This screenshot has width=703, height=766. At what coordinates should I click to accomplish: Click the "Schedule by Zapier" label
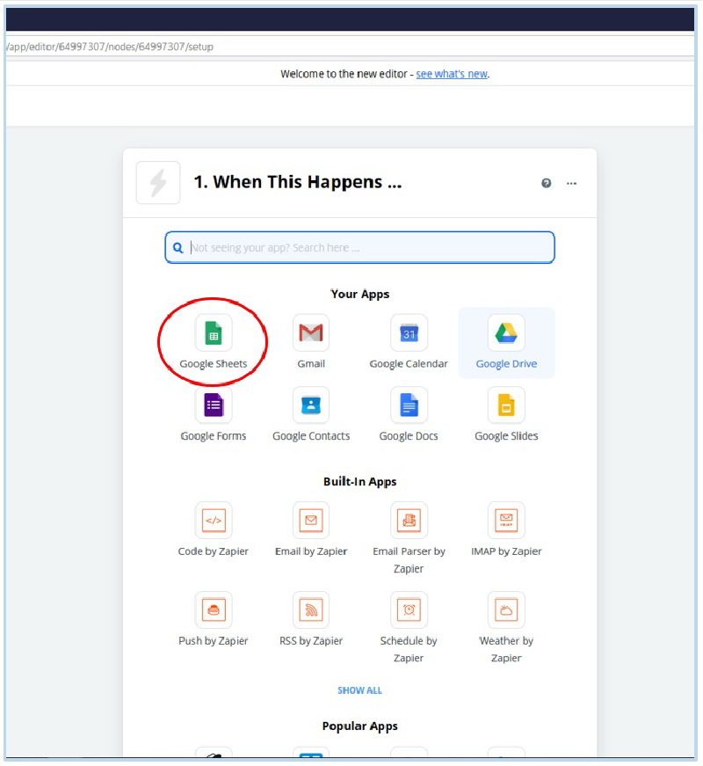(409, 649)
